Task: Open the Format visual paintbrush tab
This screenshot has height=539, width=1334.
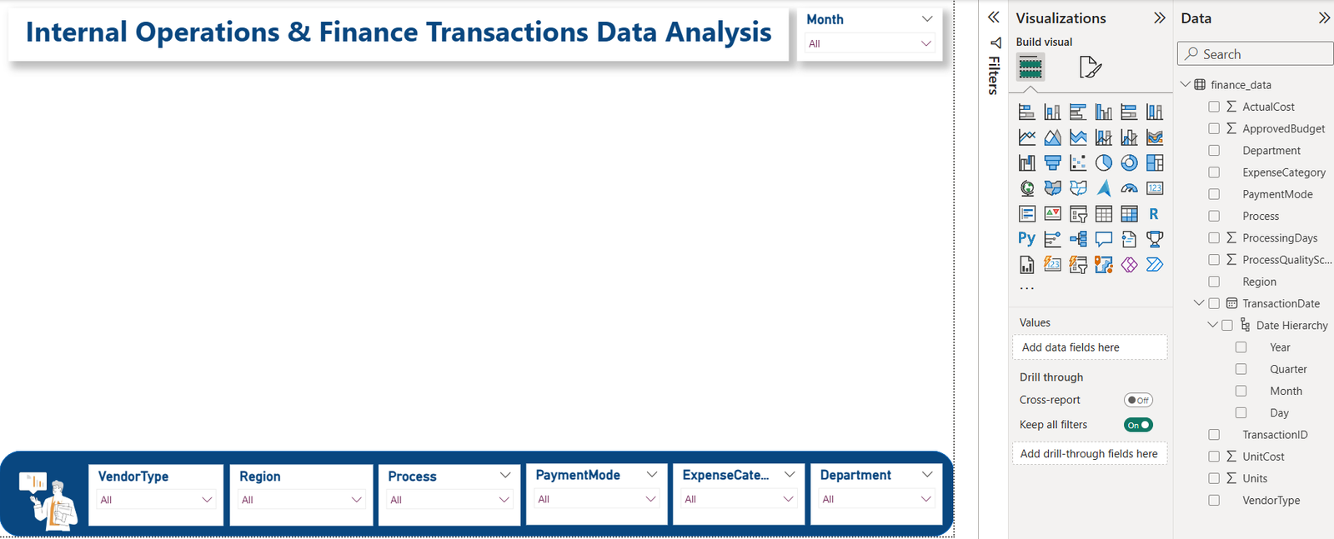Action: click(1090, 67)
